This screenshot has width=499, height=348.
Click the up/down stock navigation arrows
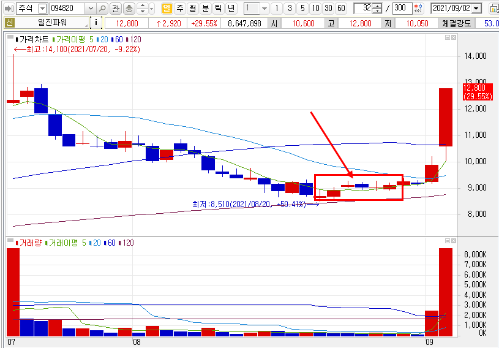[143, 9]
